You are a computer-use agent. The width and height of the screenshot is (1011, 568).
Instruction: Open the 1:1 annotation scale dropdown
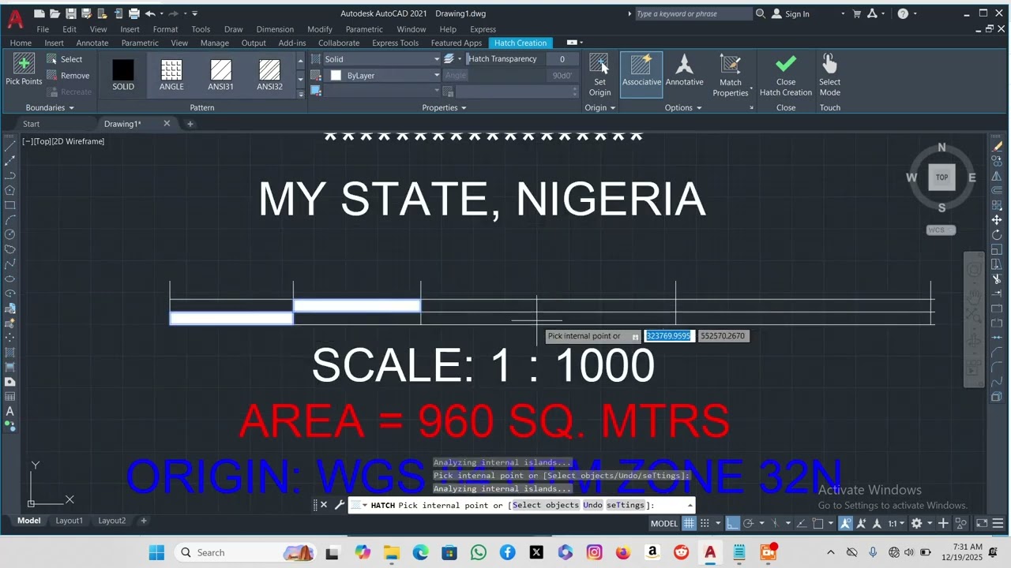(x=896, y=523)
